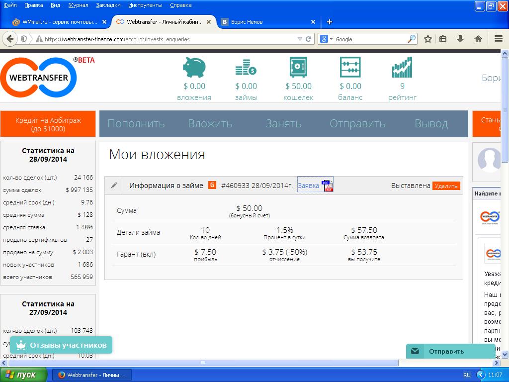Click the vertical scrollbar down arrow
Image resolution: width=509 pixels, height=382 pixels.
pos(505,354)
